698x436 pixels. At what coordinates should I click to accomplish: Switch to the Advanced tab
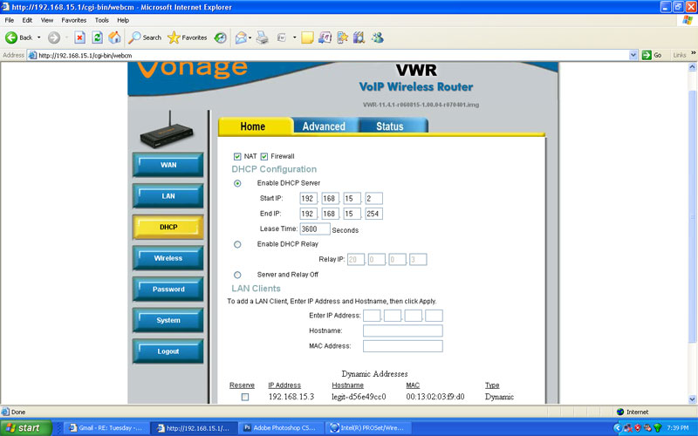tap(324, 126)
